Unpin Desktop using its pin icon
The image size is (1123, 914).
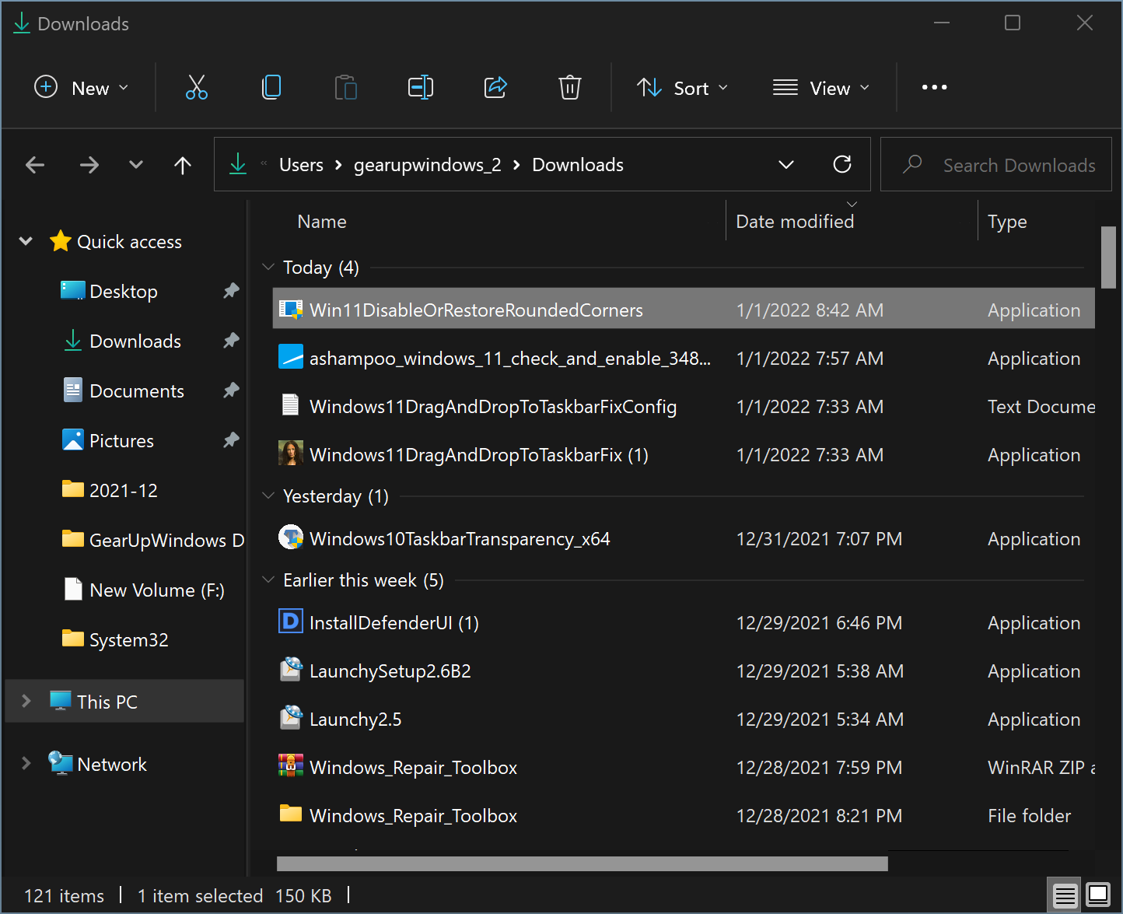coord(231,291)
